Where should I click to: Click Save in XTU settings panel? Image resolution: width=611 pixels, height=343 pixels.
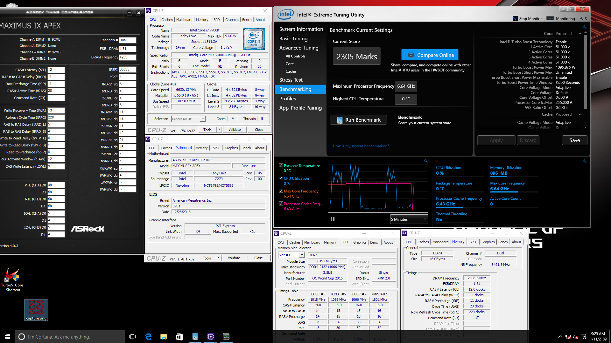pos(574,140)
